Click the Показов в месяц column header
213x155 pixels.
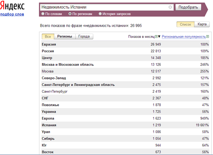(141, 37)
